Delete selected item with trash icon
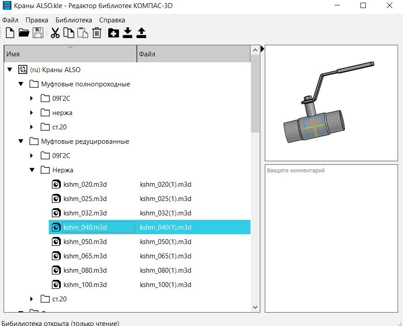 point(97,33)
